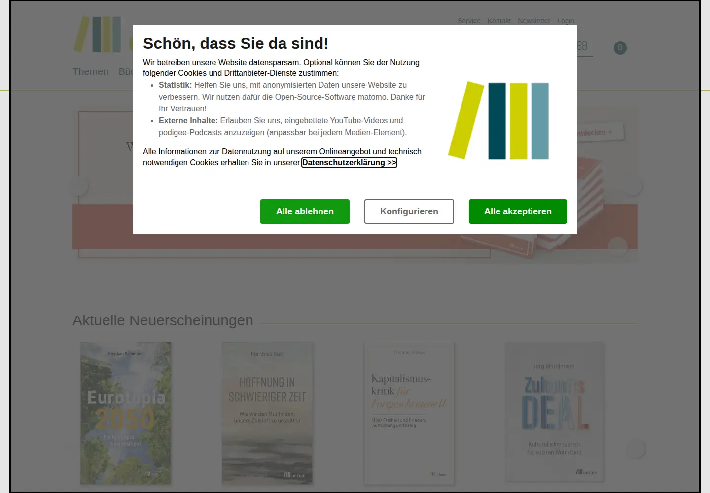Click the oekom logo in the page header
The width and height of the screenshot is (710, 493).
pyautogui.click(x=103, y=35)
